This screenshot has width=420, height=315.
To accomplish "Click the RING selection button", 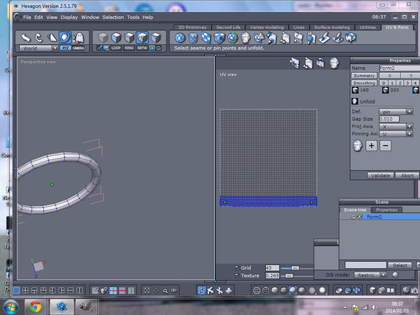I will pos(129,48).
